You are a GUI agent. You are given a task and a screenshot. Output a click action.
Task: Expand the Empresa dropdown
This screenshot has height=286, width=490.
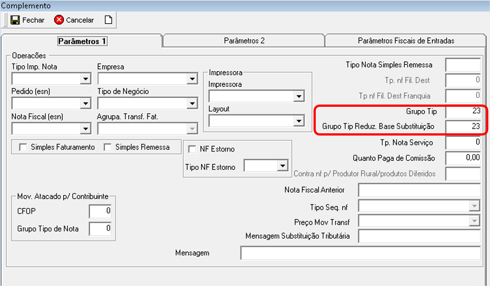click(193, 79)
